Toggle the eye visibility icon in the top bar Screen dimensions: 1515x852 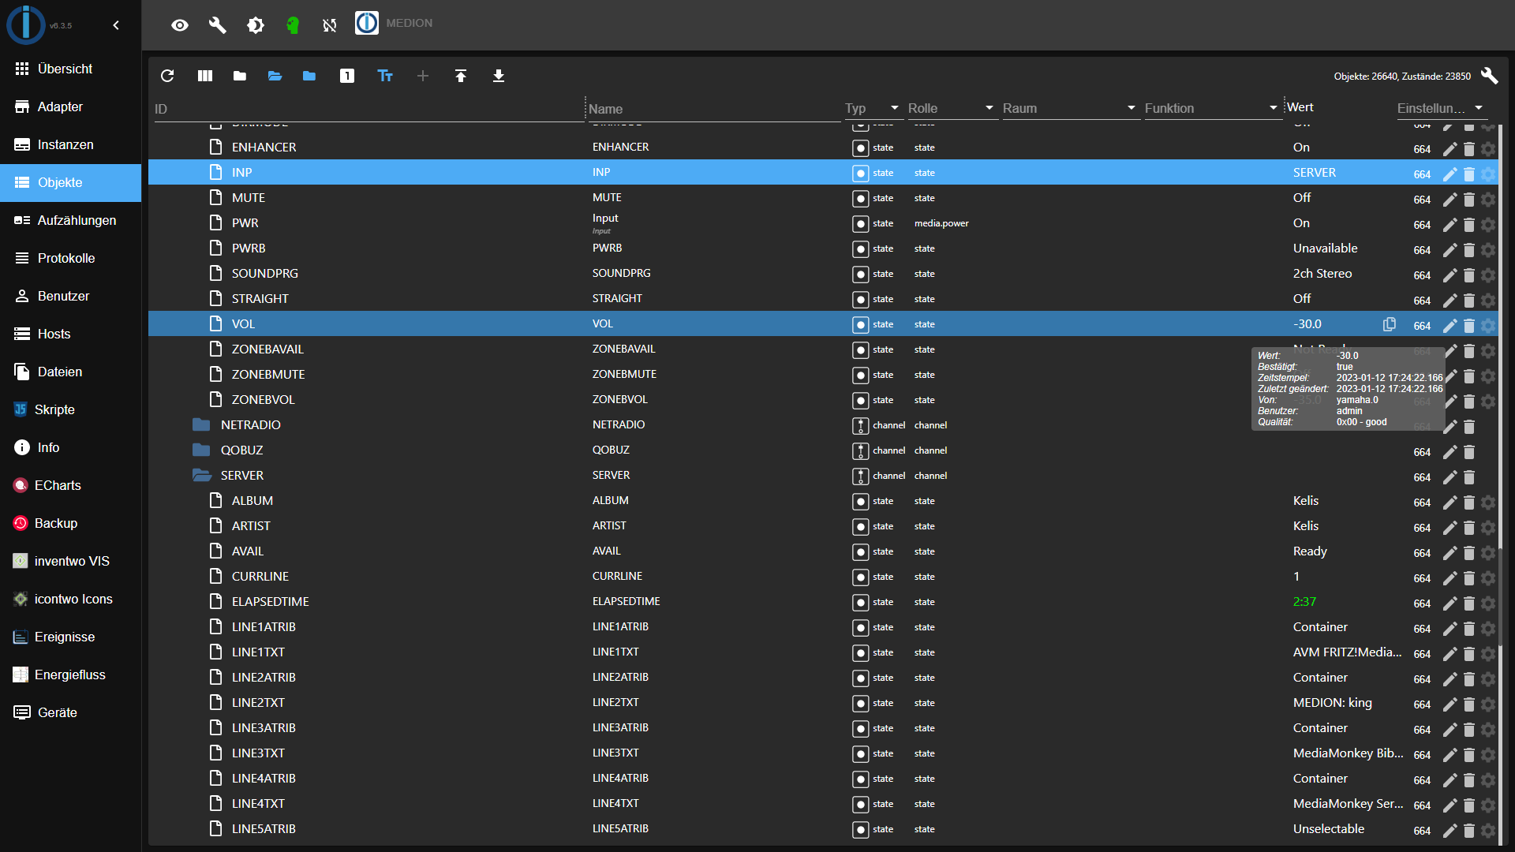(180, 25)
